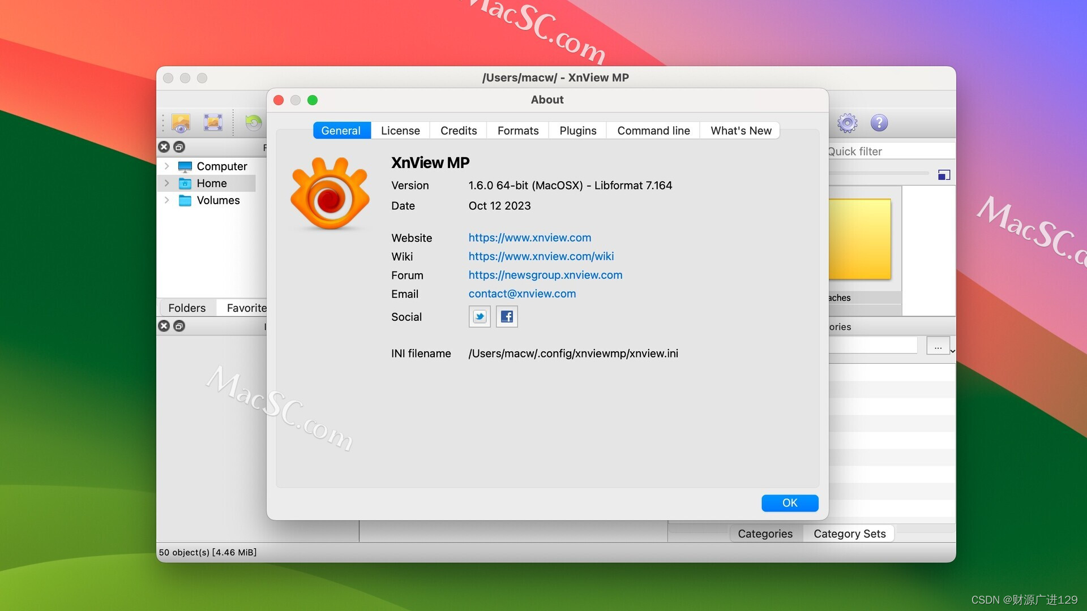The height and width of the screenshot is (611, 1087).
Task: Open the Category Sets tab
Action: [849, 533]
